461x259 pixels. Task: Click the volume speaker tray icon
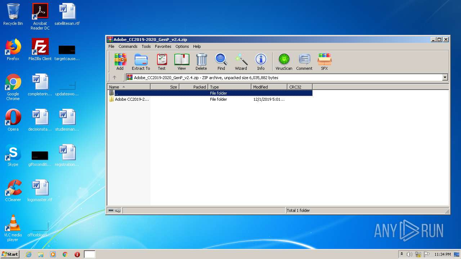(409, 254)
